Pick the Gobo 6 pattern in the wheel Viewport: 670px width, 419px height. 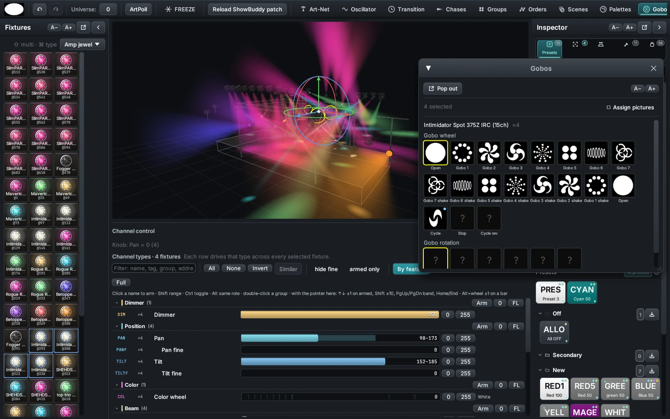pyautogui.click(x=596, y=153)
